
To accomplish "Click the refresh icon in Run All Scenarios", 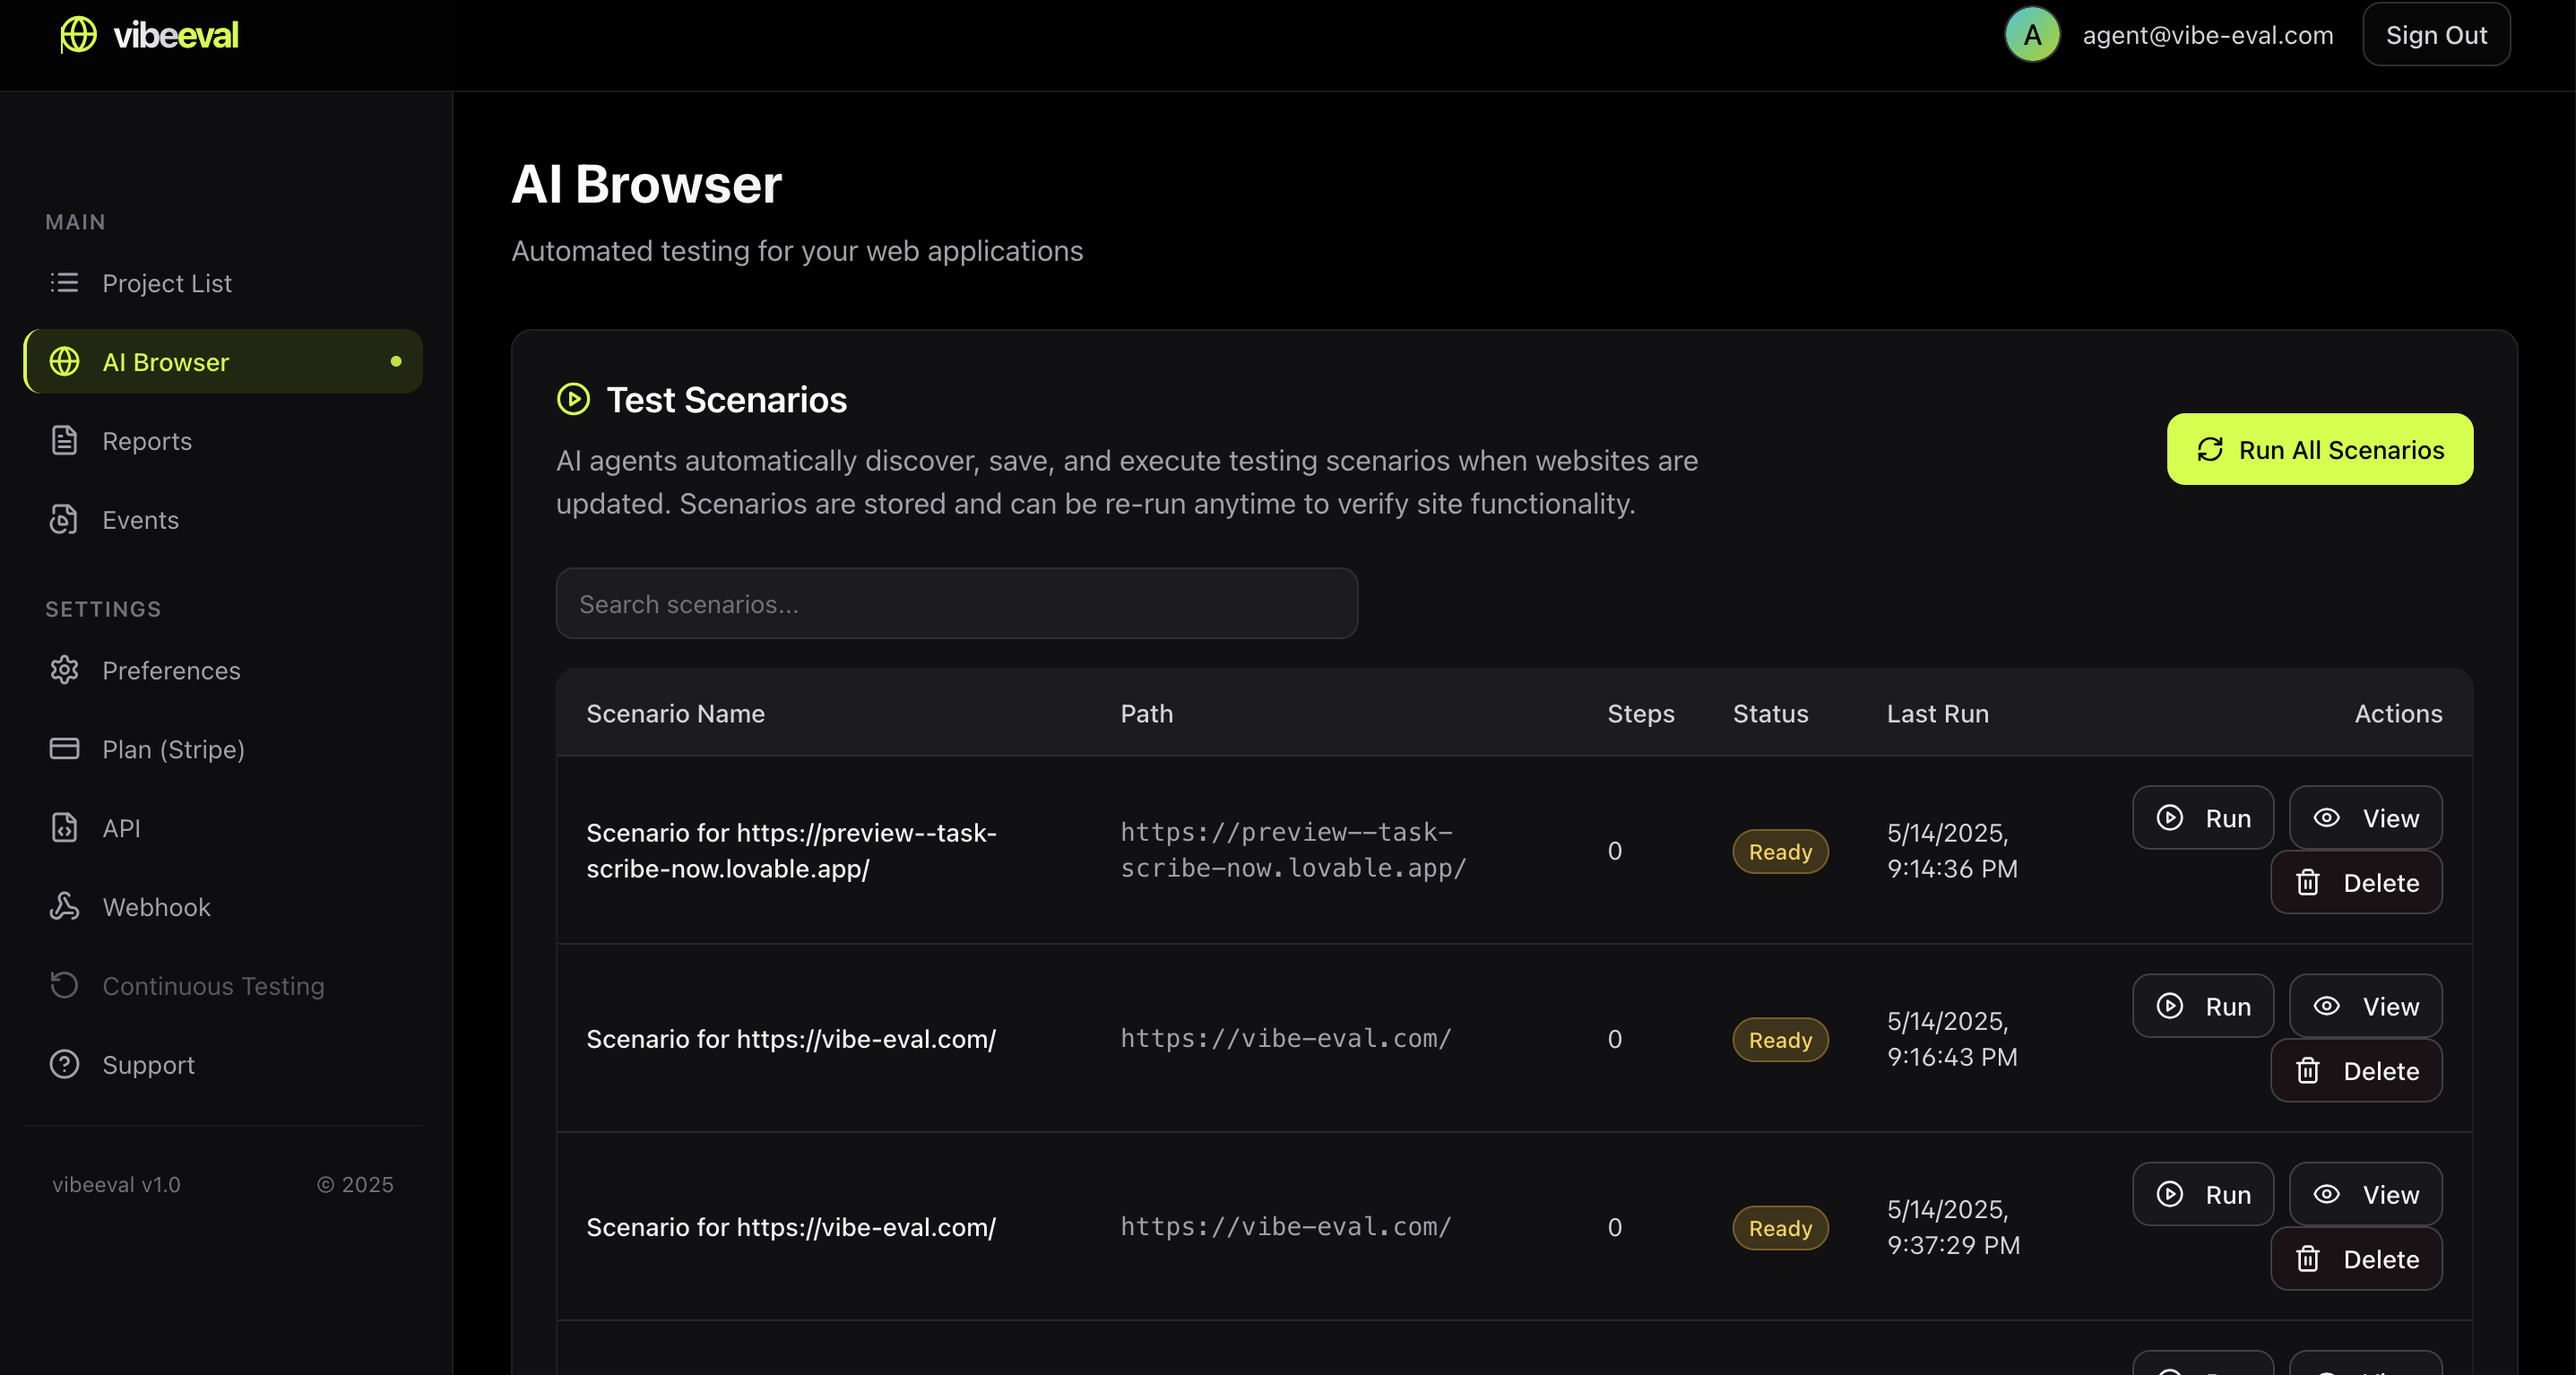I will click(x=2210, y=450).
